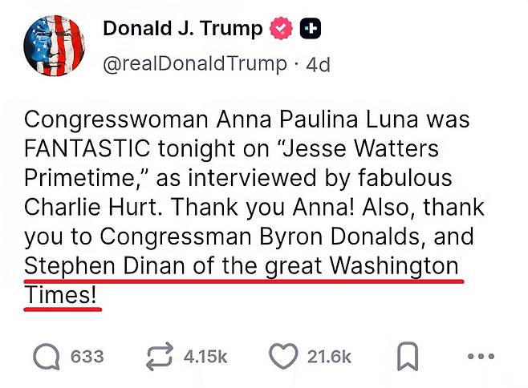
Task: Click the 4.15k repost count
Action: pos(207,357)
